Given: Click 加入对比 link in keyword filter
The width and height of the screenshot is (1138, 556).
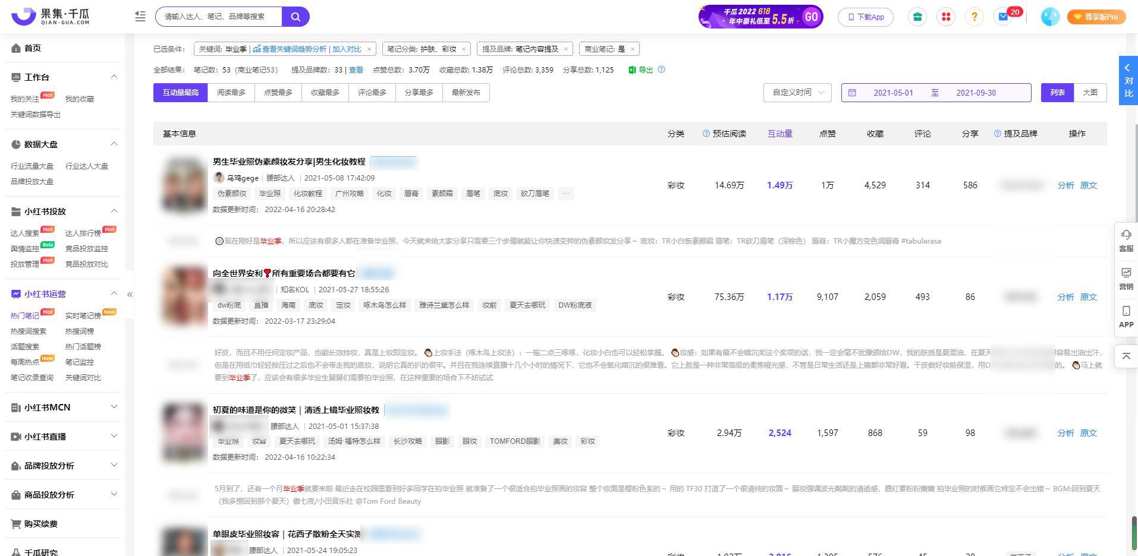Looking at the screenshot, I should (347, 49).
